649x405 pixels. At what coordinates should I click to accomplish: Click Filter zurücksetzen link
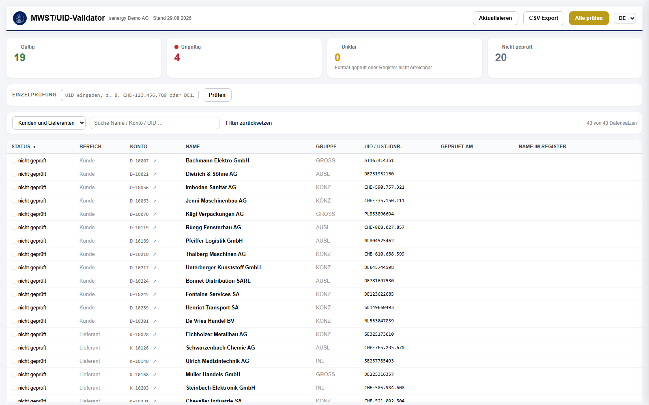(x=249, y=123)
